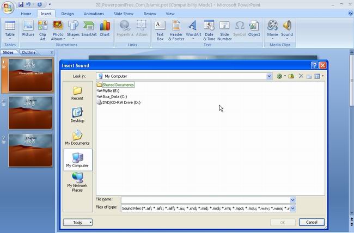The image size is (354, 233).
Task: Customize Quick Access Toolbar dropdown
Action: 50,4
